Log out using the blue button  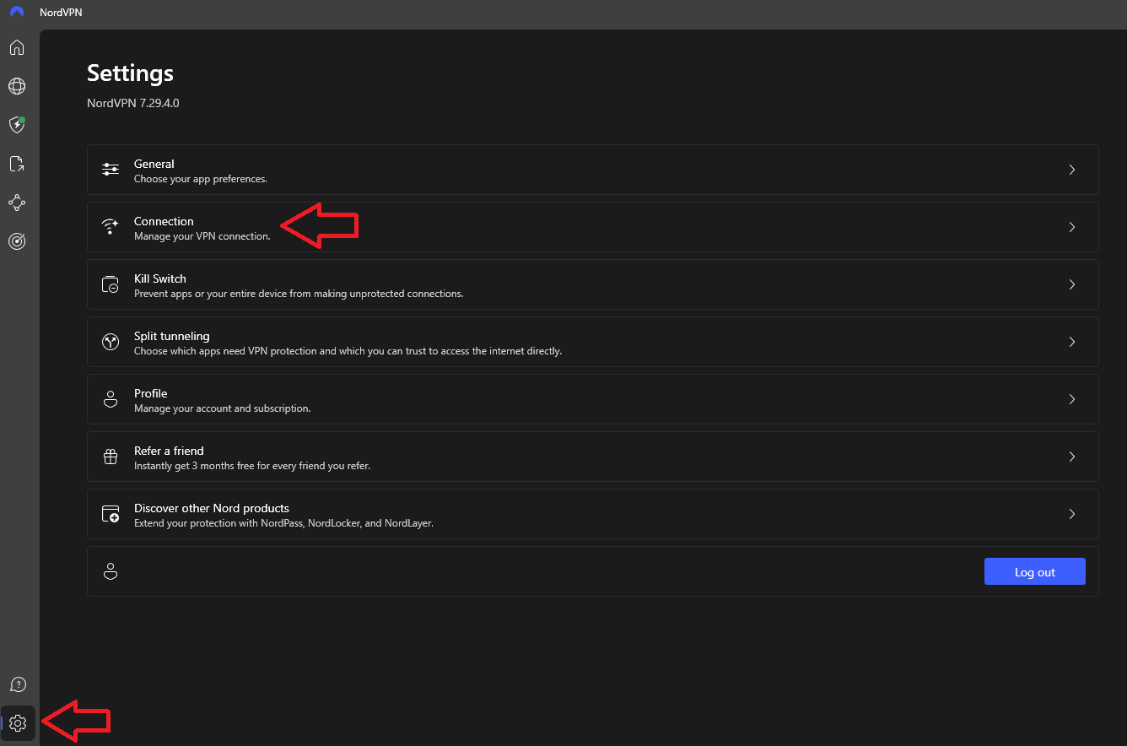point(1035,571)
